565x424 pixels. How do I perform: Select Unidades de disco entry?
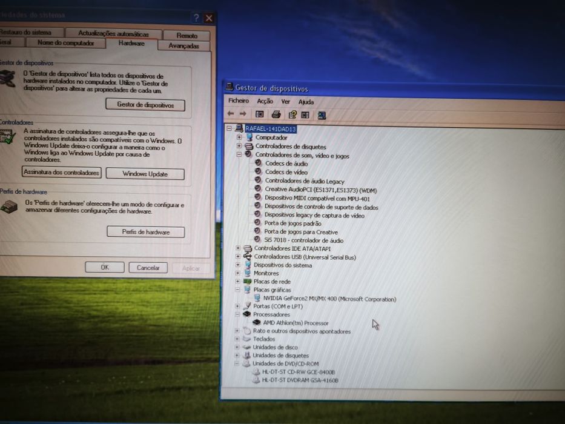click(x=275, y=347)
